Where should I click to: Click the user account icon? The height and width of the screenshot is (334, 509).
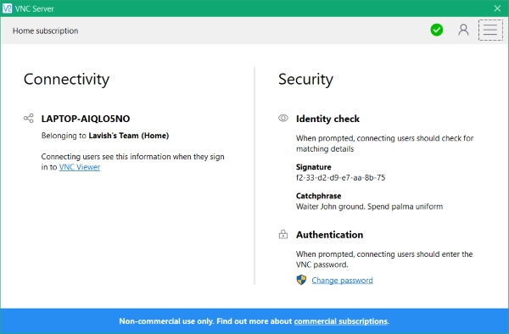pyautogui.click(x=463, y=30)
